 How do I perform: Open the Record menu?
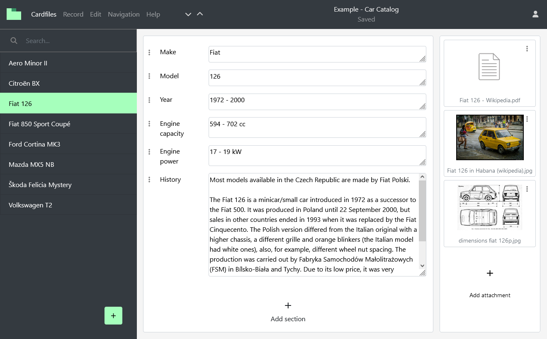point(73,14)
